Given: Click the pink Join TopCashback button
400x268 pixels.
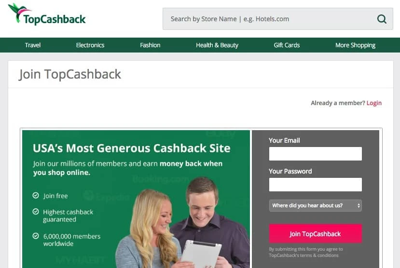Looking at the screenshot, I should coord(315,234).
